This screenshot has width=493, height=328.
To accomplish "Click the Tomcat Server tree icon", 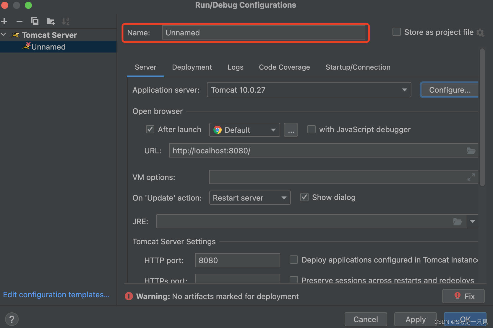I will click(x=15, y=35).
